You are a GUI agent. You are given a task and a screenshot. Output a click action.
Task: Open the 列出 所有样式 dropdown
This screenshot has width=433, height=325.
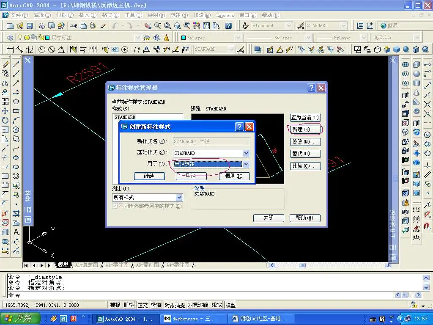click(x=179, y=198)
